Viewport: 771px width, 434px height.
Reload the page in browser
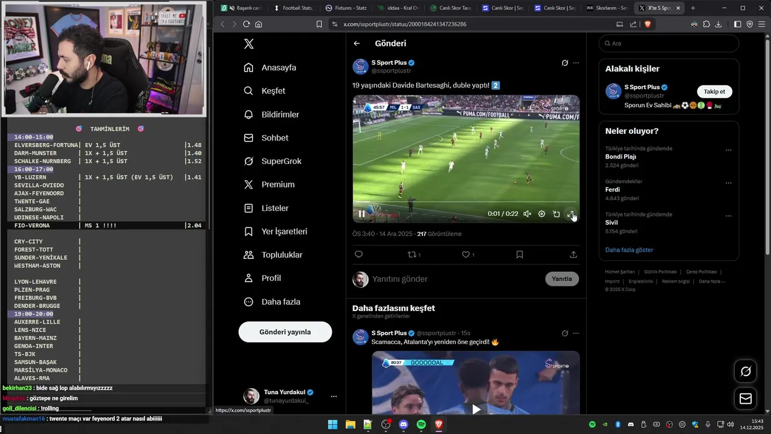pos(246,24)
